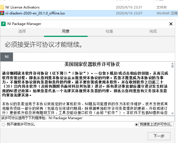Close the NI Package Manager window
This screenshot has width=178, height=143.
click(x=171, y=24)
